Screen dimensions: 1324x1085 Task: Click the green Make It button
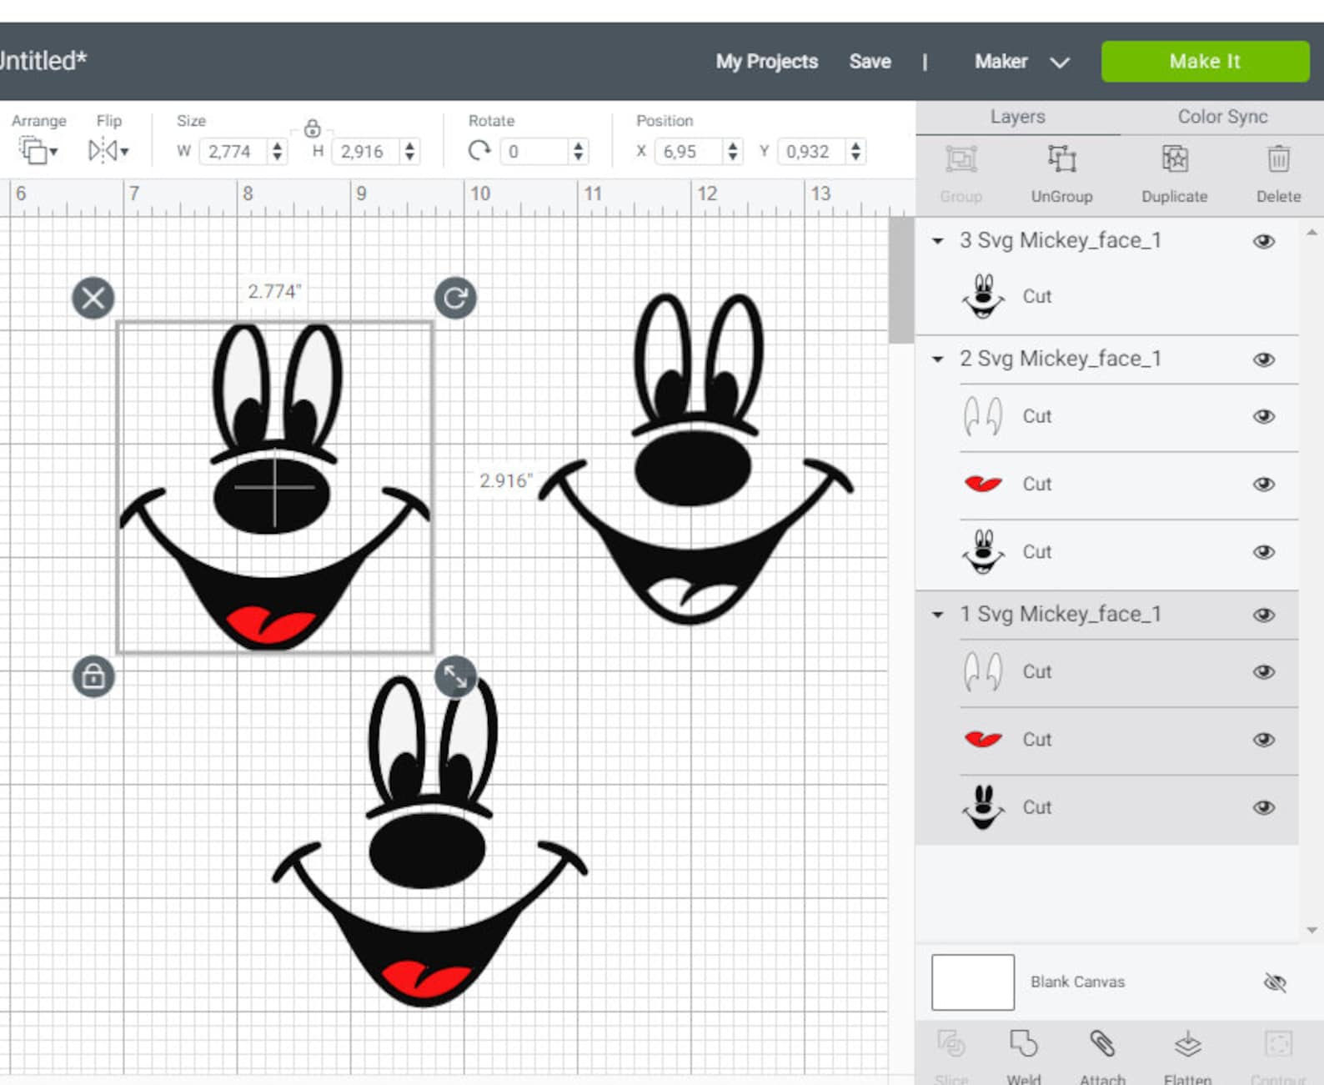click(x=1205, y=61)
